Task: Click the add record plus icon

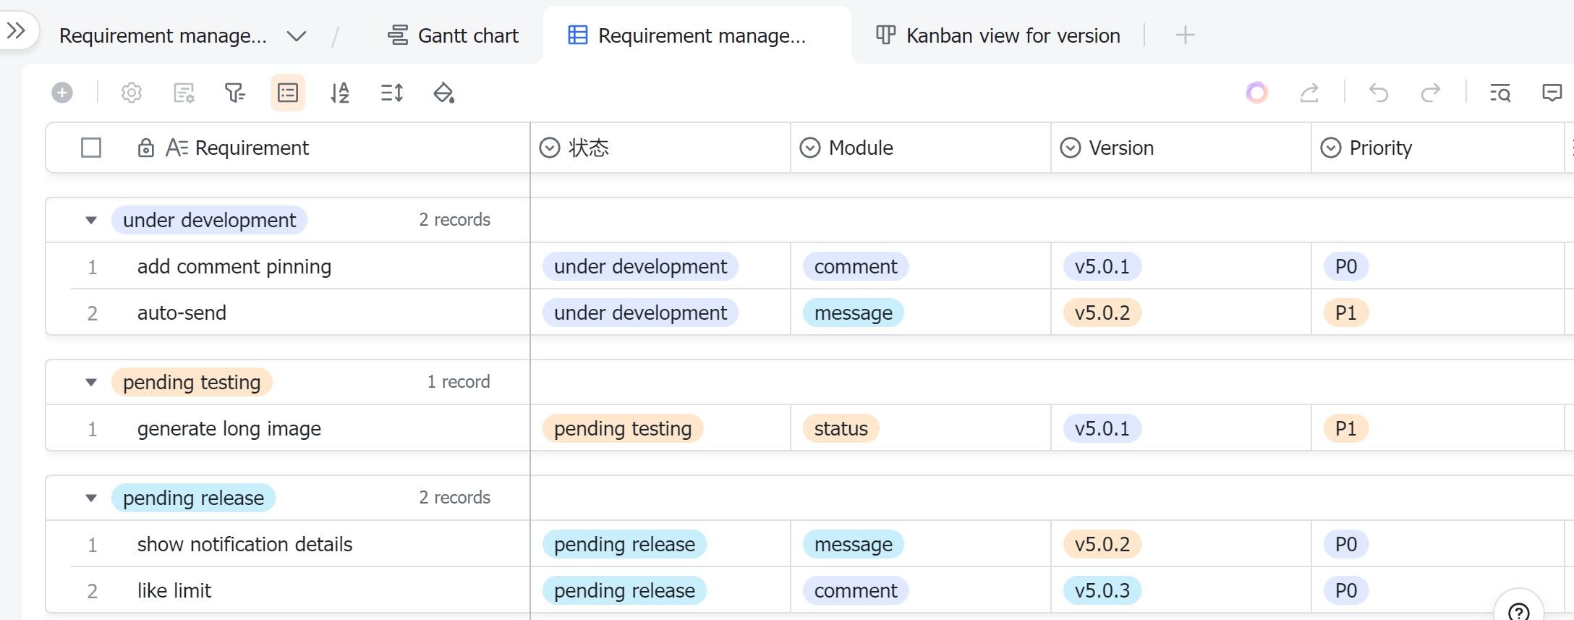Action: (62, 93)
